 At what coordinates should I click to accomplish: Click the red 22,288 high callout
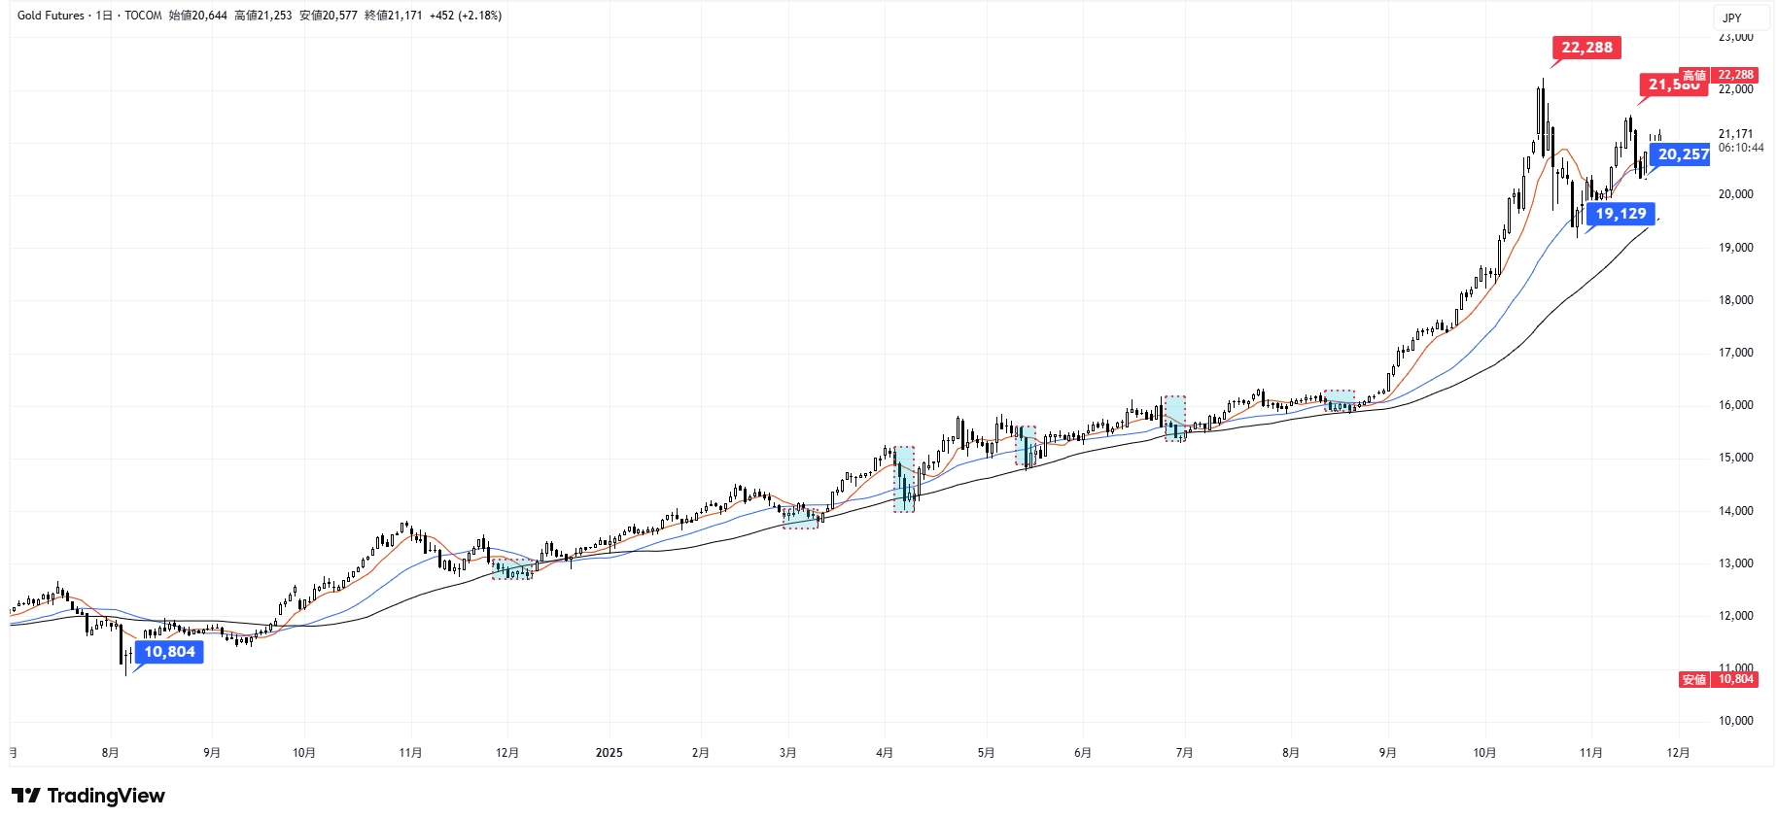tap(1586, 48)
